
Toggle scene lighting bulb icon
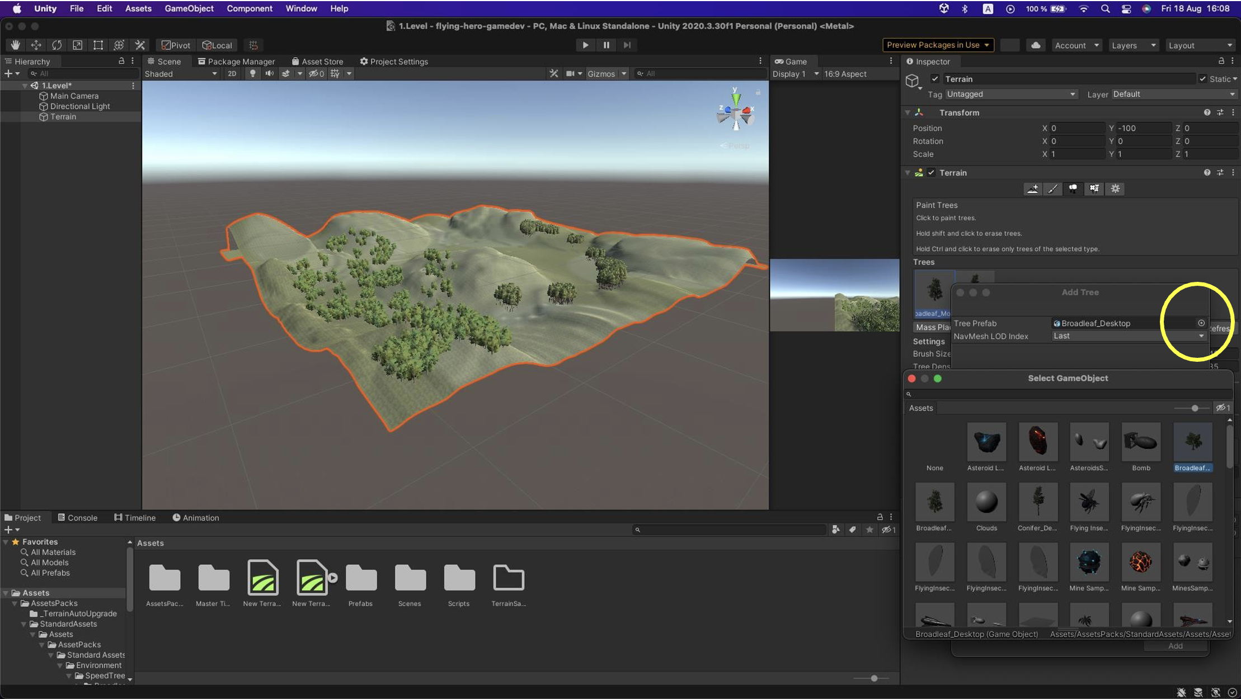[x=252, y=73]
